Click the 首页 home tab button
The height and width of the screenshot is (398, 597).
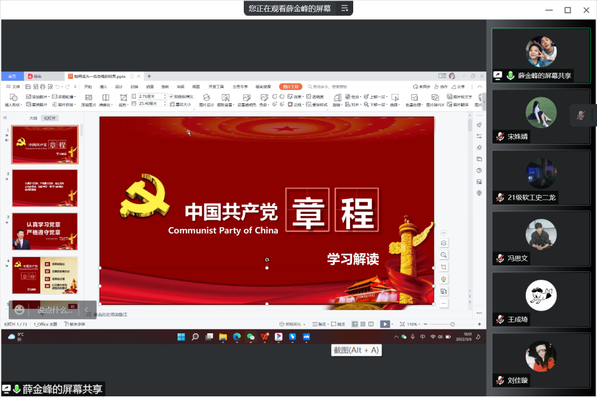[x=12, y=76]
